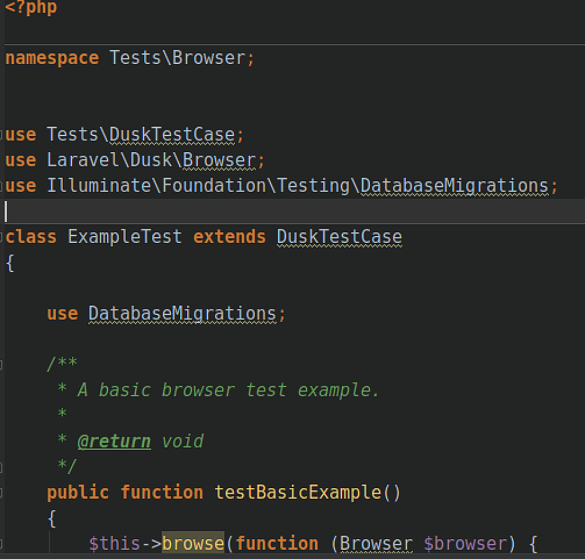This screenshot has width=585, height=559.
Task: Click the opening <?php tag
Action: [x=30, y=8]
